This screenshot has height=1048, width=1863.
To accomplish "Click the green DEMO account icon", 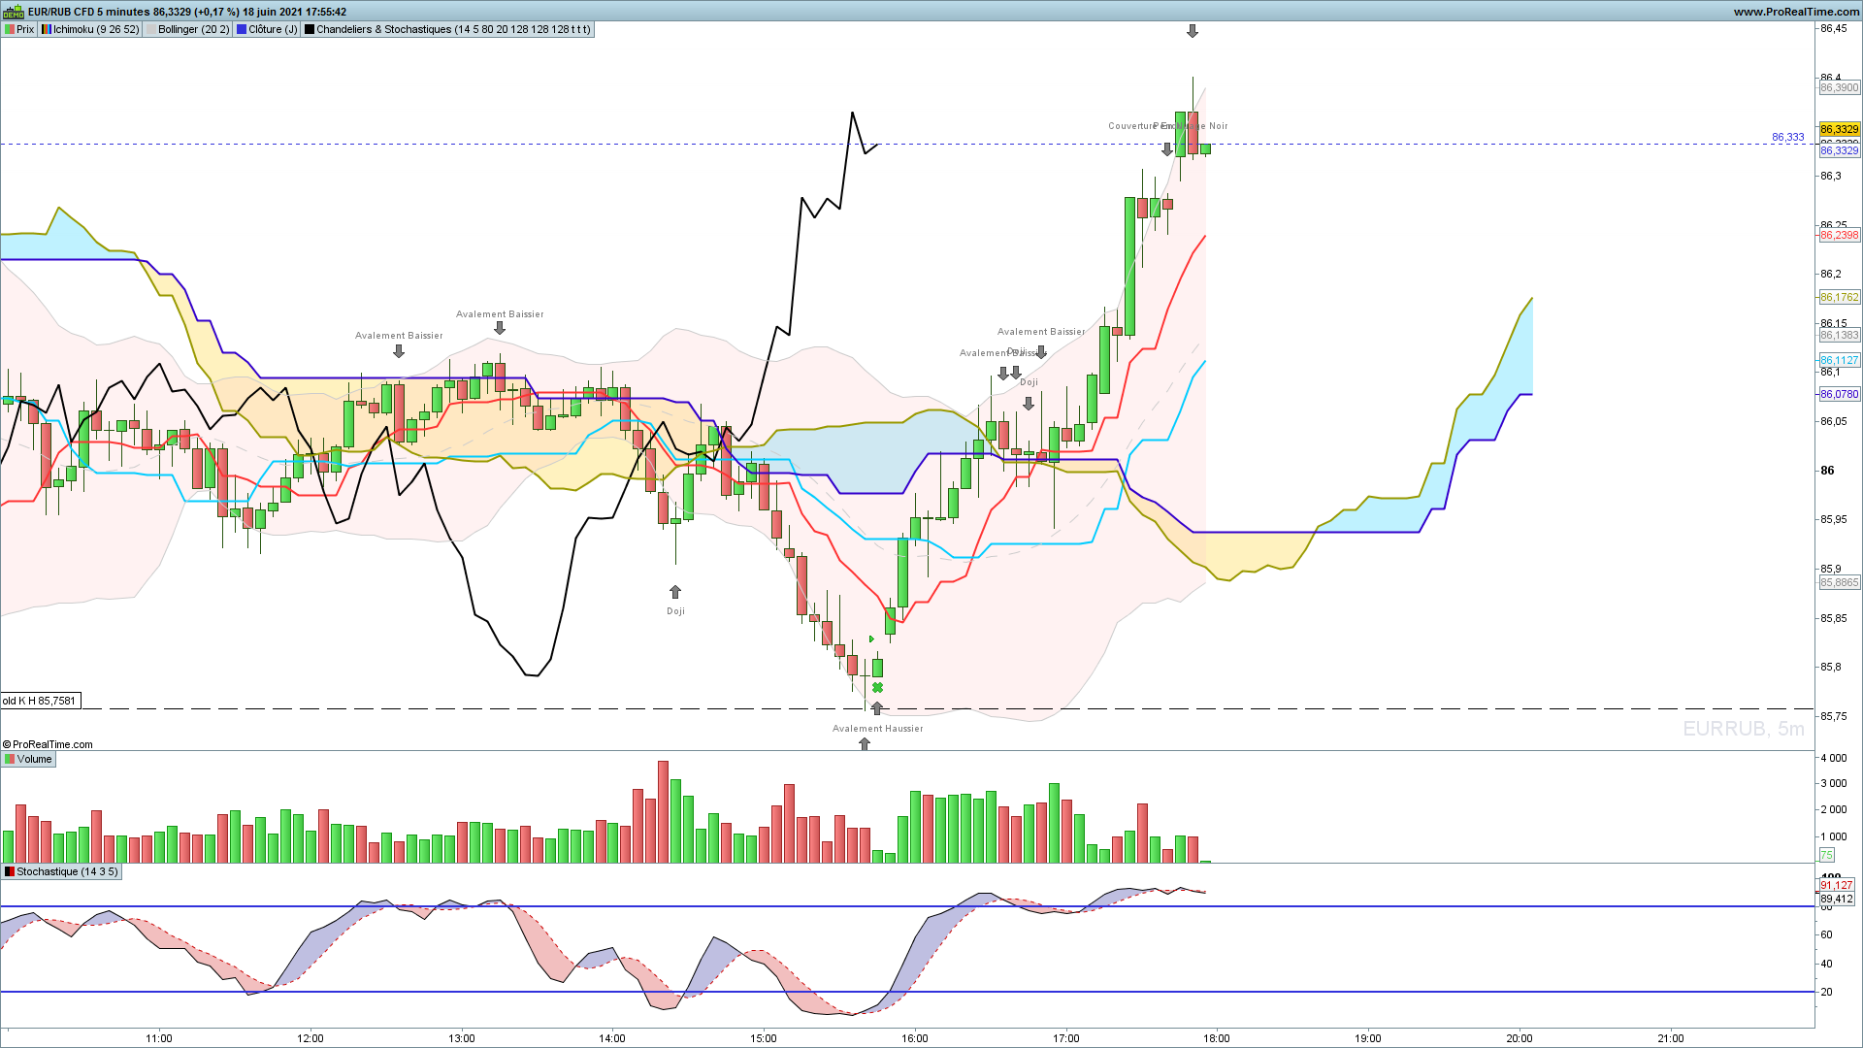I will 14,12.
